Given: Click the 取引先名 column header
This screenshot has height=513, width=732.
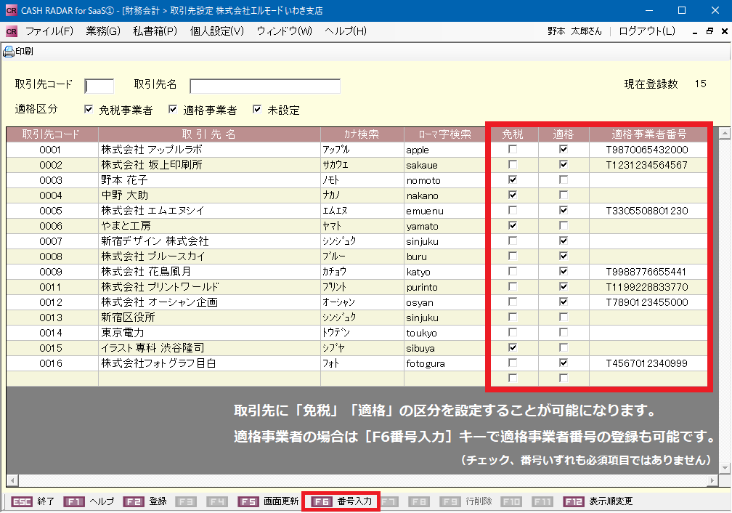Looking at the screenshot, I should pyautogui.click(x=209, y=134).
